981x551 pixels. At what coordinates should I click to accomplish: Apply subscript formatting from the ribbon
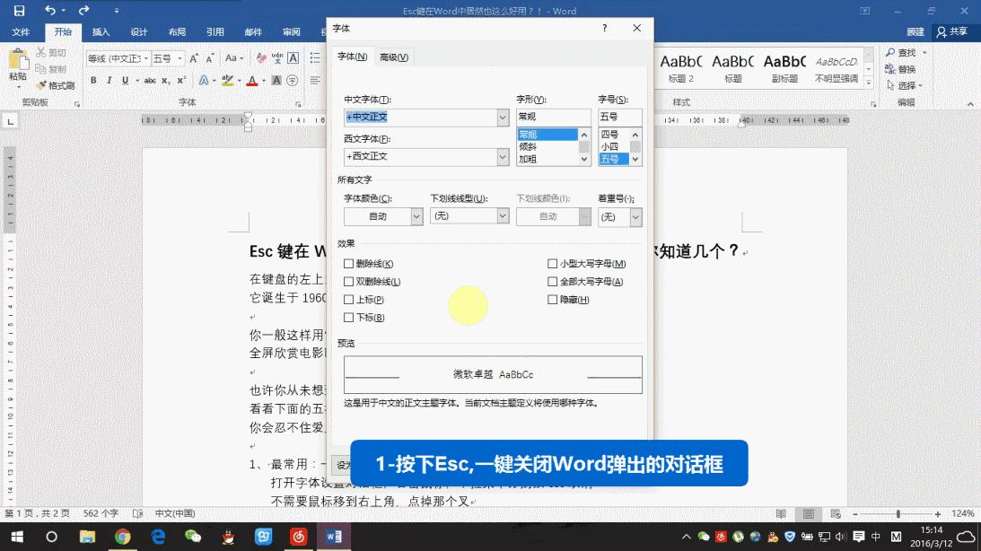tap(165, 80)
